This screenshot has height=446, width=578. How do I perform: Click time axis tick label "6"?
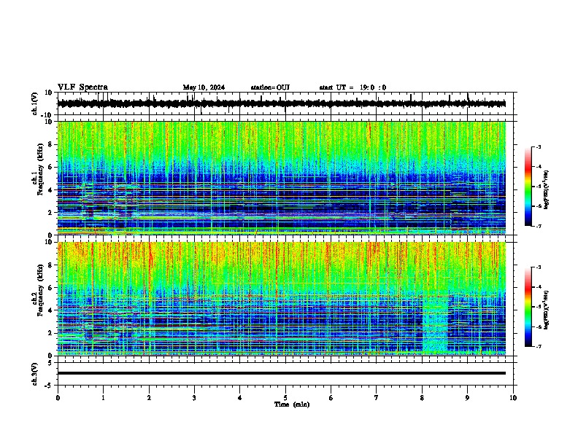point(331,398)
